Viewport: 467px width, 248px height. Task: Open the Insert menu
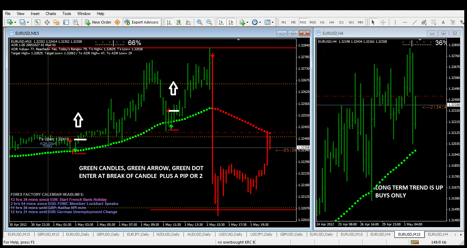pyautogui.click(x=35, y=14)
